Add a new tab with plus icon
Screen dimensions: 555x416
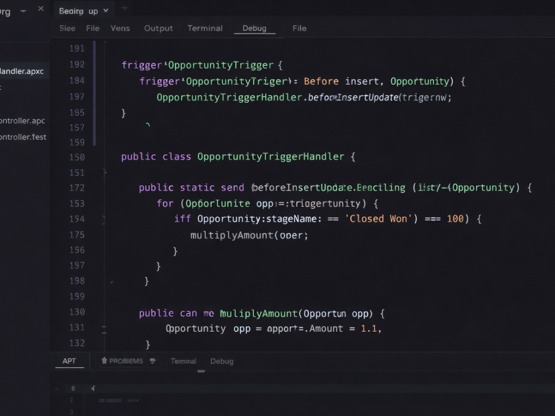coord(124,8)
